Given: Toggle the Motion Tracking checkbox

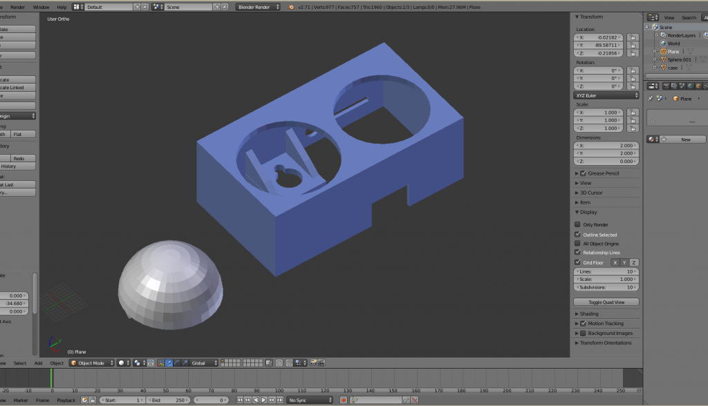Looking at the screenshot, I should [583, 323].
